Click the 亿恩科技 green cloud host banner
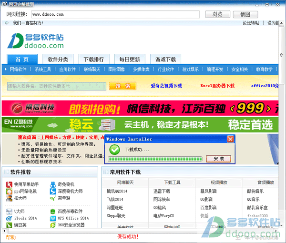Viewport: 286px width, 243px height. click(140, 125)
